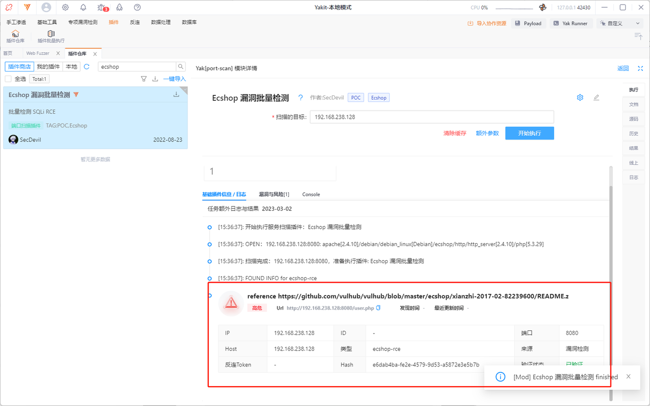Toggle fullscreen for the module detail panel
This screenshot has width=650, height=406.
pyautogui.click(x=640, y=69)
